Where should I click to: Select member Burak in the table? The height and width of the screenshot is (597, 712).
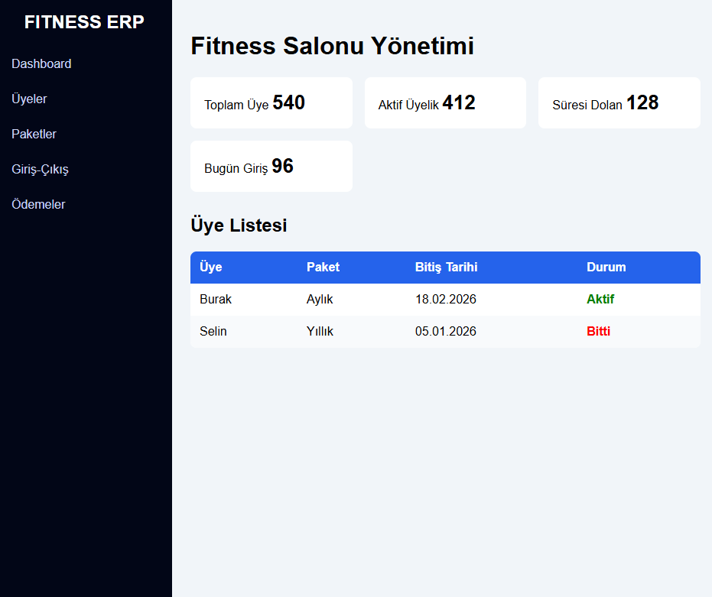click(x=216, y=300)
